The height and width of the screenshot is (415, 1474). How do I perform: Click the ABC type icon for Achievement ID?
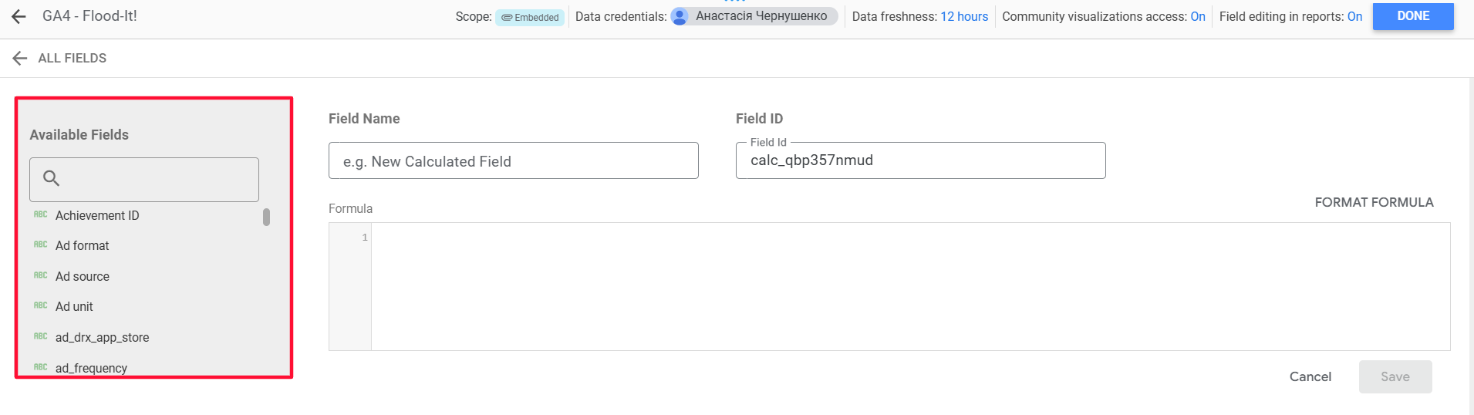point(41,215)
